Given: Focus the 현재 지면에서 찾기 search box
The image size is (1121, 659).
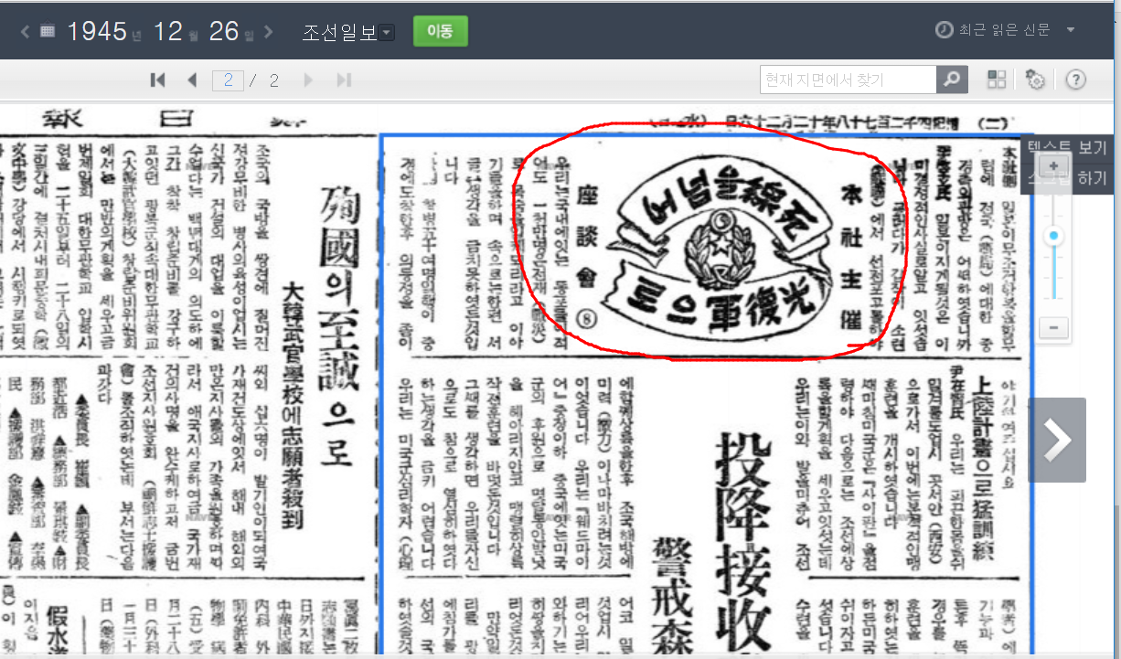Looking at the screenshot, I should [x=849, y=80].
